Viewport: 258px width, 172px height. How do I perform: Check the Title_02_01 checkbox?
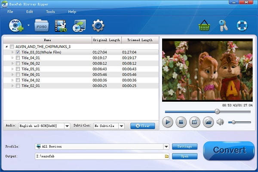click(x=18, y=86)
